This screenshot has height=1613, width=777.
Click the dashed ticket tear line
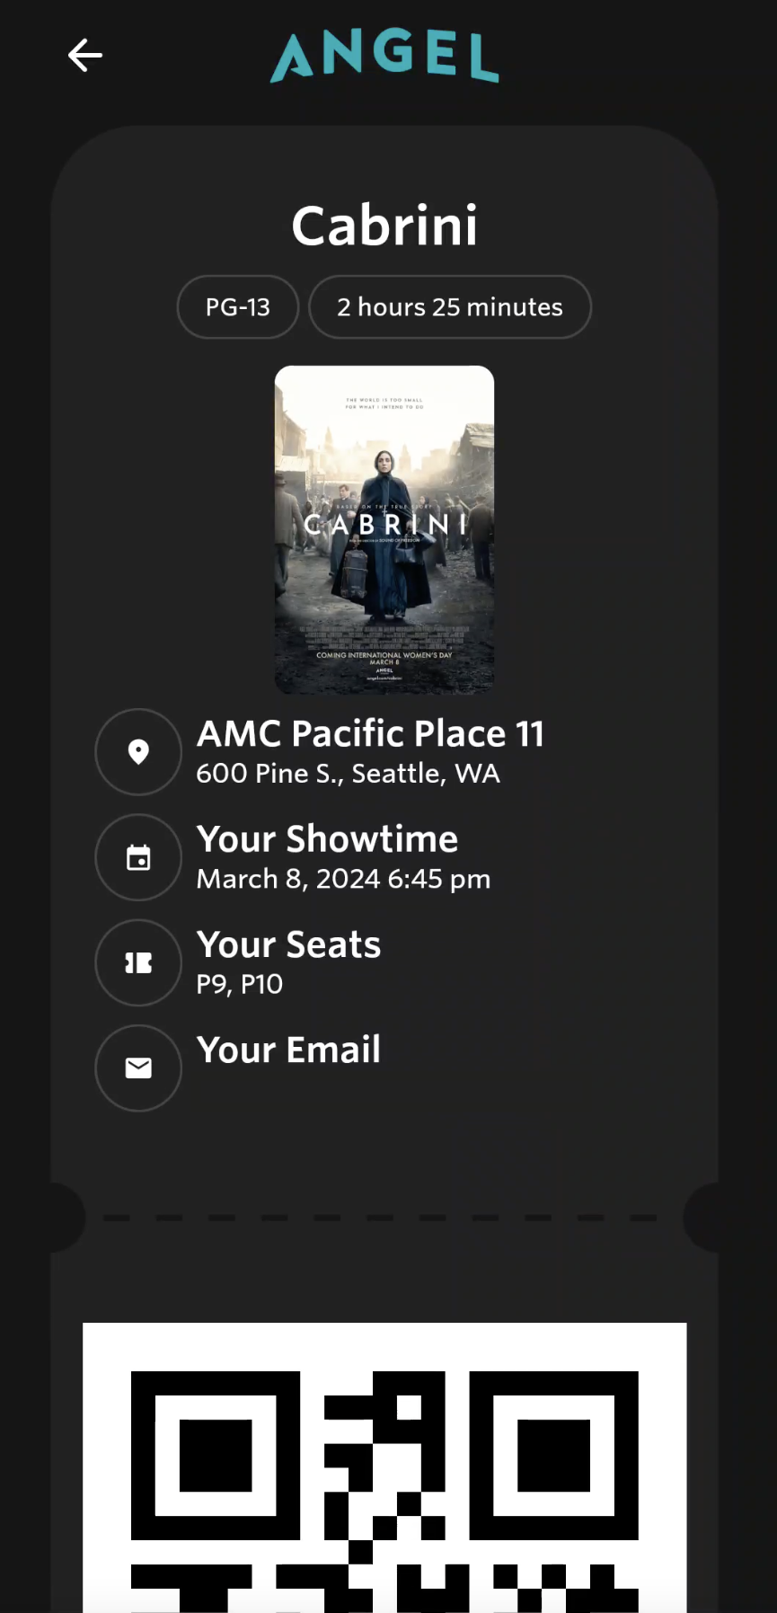click(x=380, y=1219)
